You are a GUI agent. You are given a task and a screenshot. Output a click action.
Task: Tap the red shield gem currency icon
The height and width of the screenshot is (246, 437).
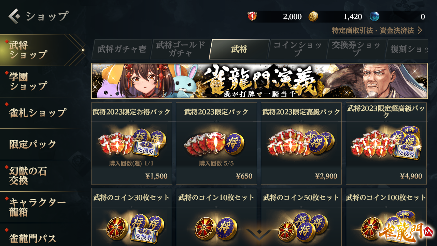(x=252, y=16)
